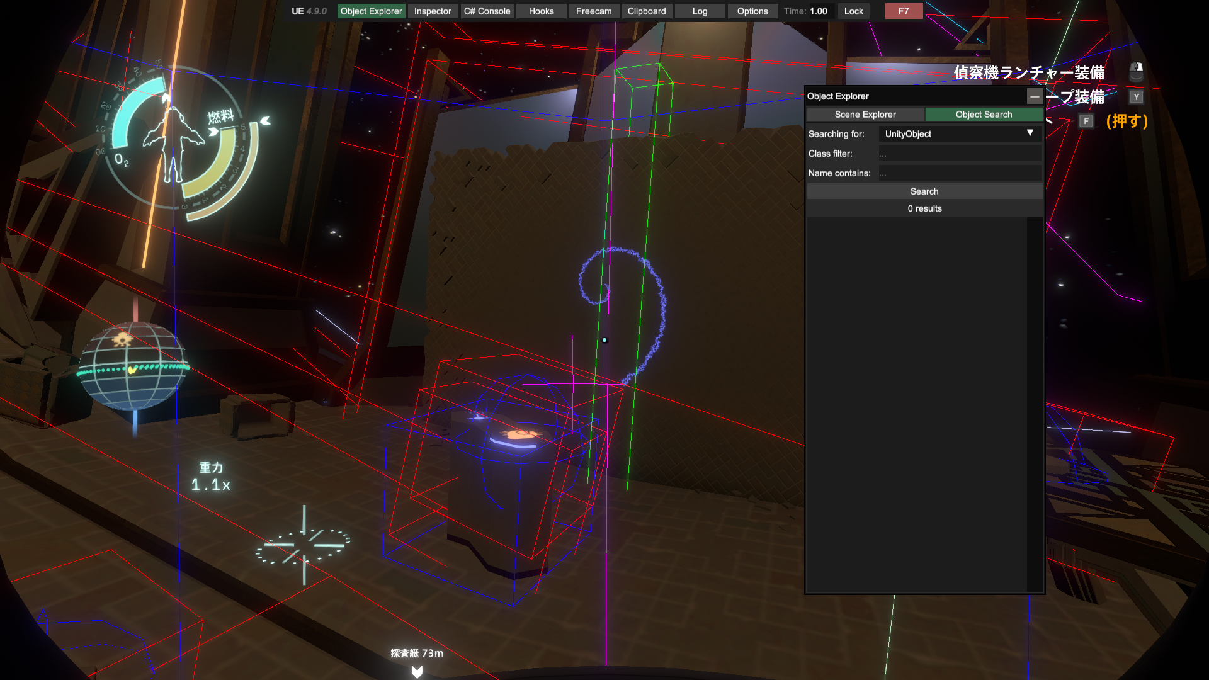Click the dropdown arrow next to UnityObject
This screenshot has width=1209, height=680.
[x=1030, y=133]
